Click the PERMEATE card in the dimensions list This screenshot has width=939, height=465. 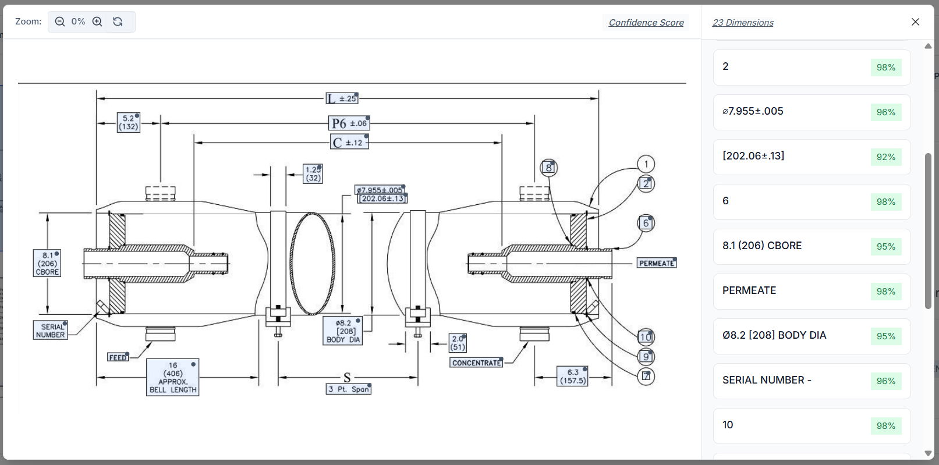(x=812, y=292)
